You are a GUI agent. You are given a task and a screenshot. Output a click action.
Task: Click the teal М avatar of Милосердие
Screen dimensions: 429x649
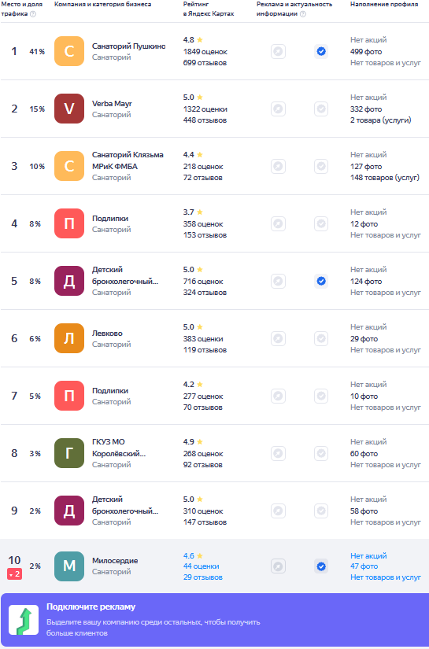tap(69, 566)
